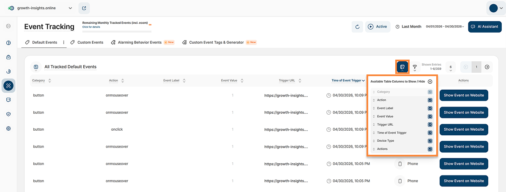Open the entries per page dropdown
Screen dimensions: 506x192
click(451, 67)
